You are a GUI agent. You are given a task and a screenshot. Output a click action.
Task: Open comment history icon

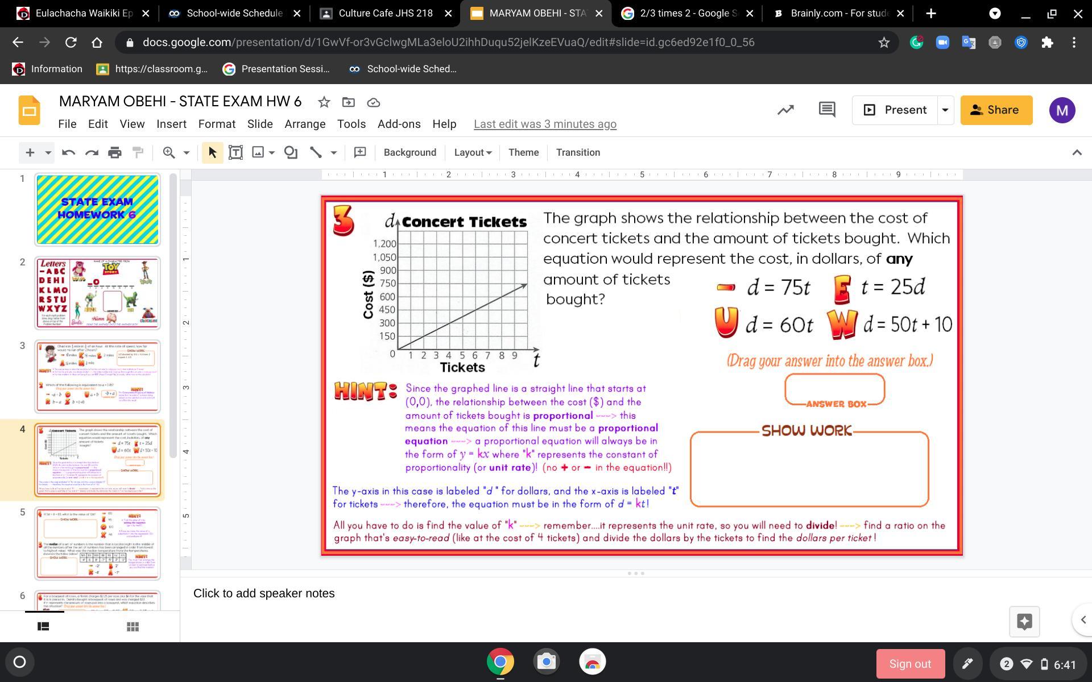(826, 110)
